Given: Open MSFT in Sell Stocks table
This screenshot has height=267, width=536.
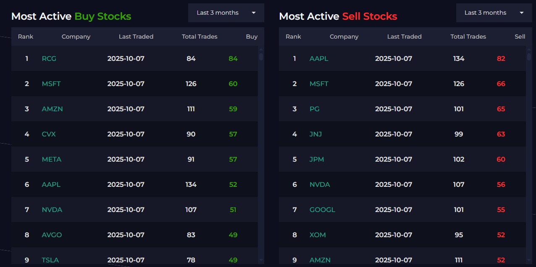Looking at the screenshot, I should click(x=319, y=84).
